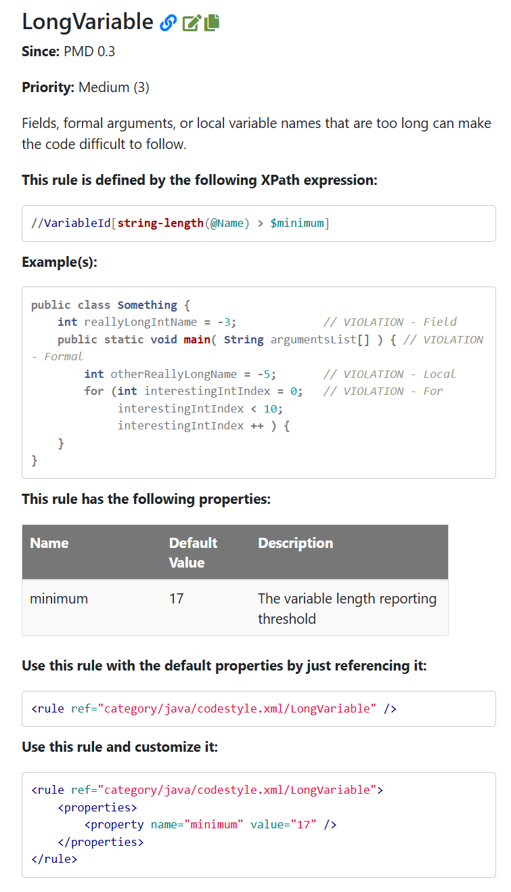Click the default value 17 table cell
This screenshot has width=511, height=892.
pyautogui.click(x=177, y=599)
